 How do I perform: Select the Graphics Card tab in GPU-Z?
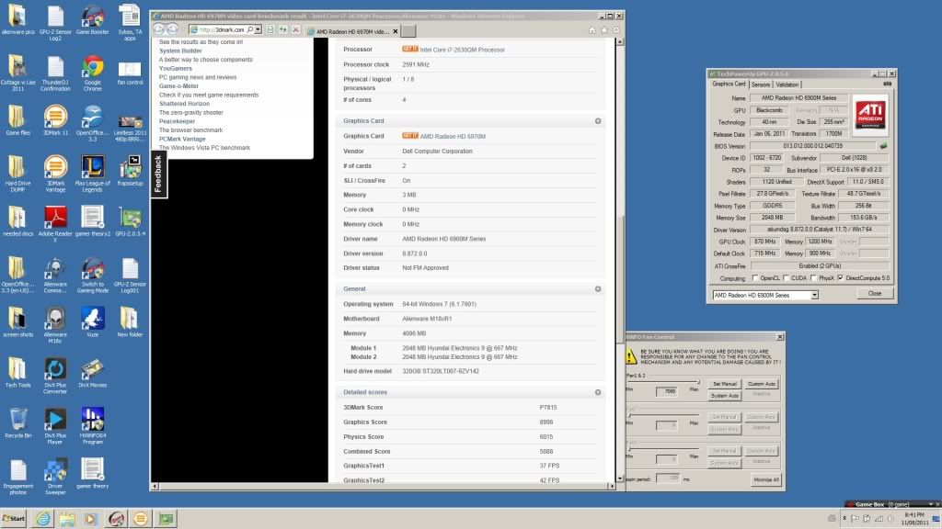[x=729, y=84]
